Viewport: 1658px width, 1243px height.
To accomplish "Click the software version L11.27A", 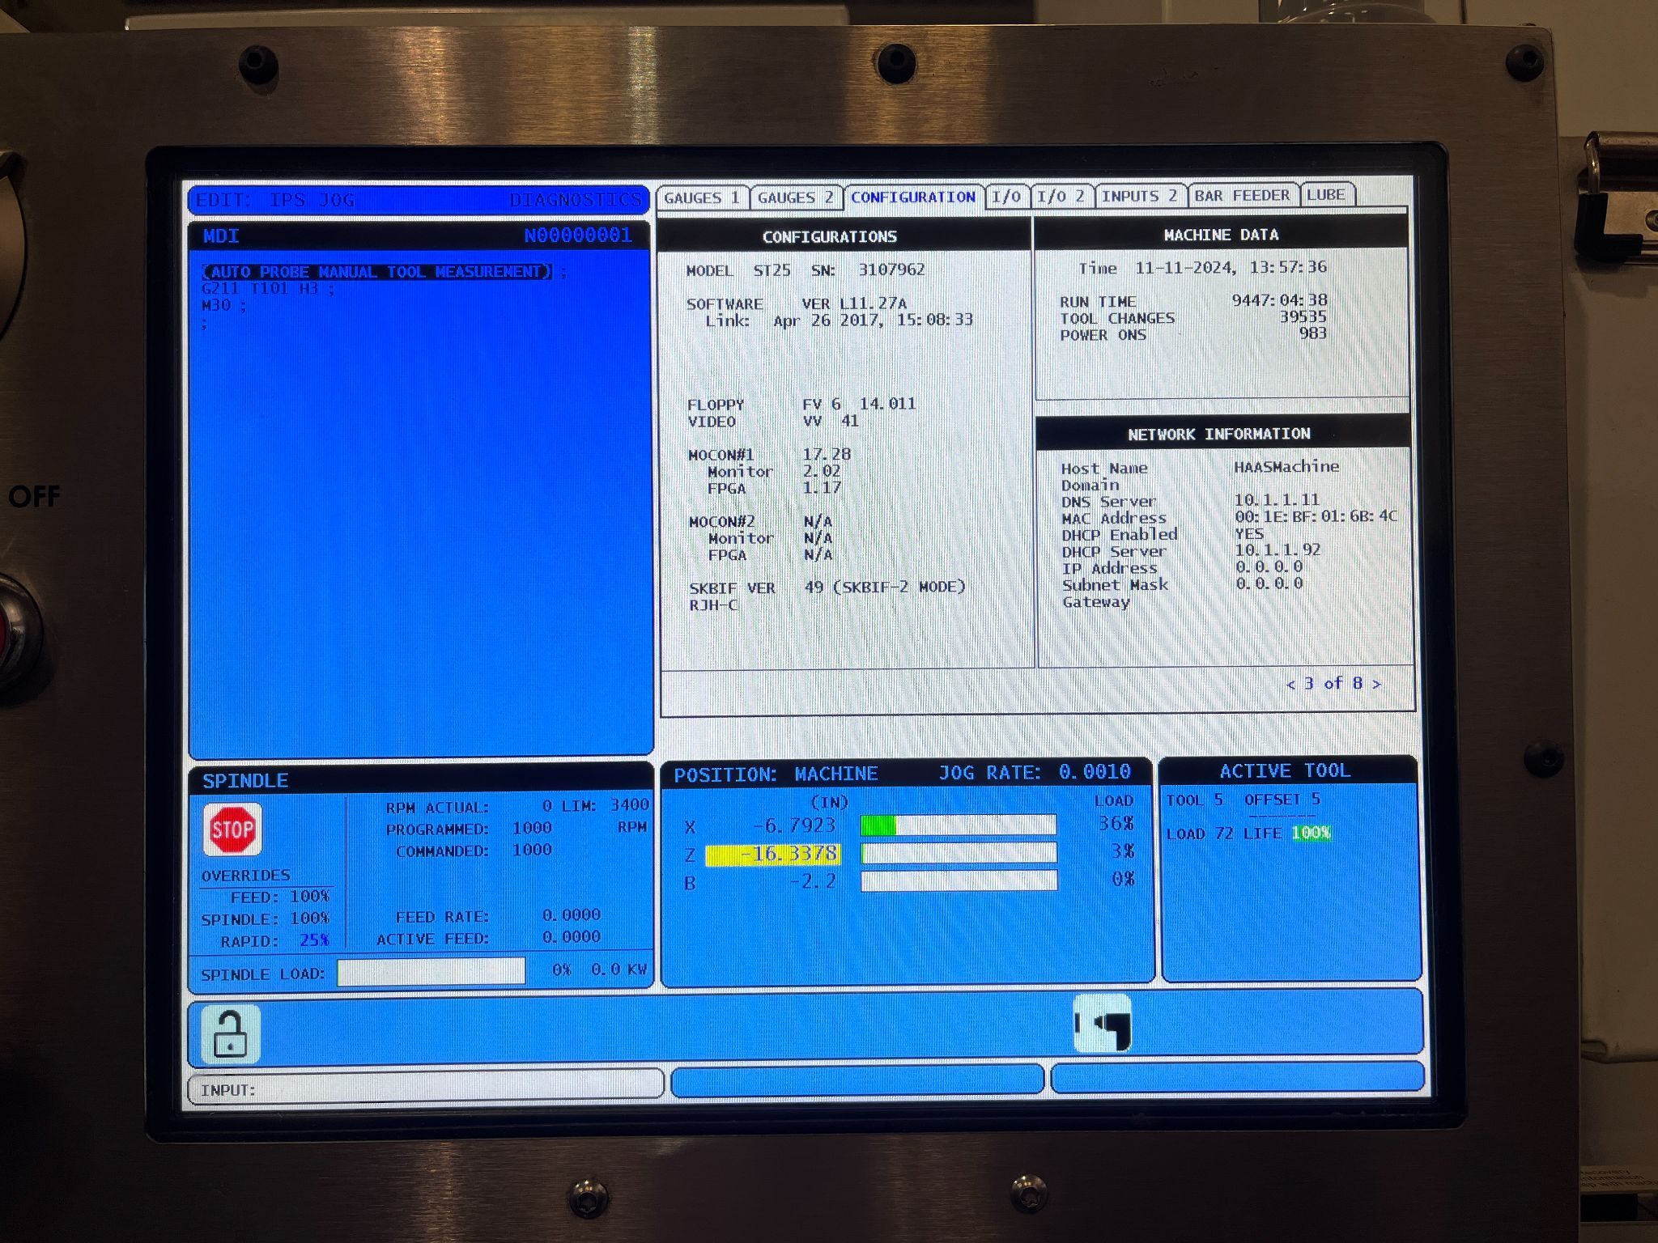I will tap(873, 303).
